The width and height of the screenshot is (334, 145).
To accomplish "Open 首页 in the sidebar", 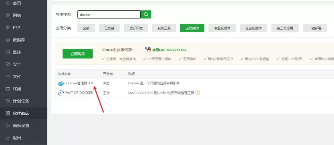I will pyautogui.click(x=17, y=3).
